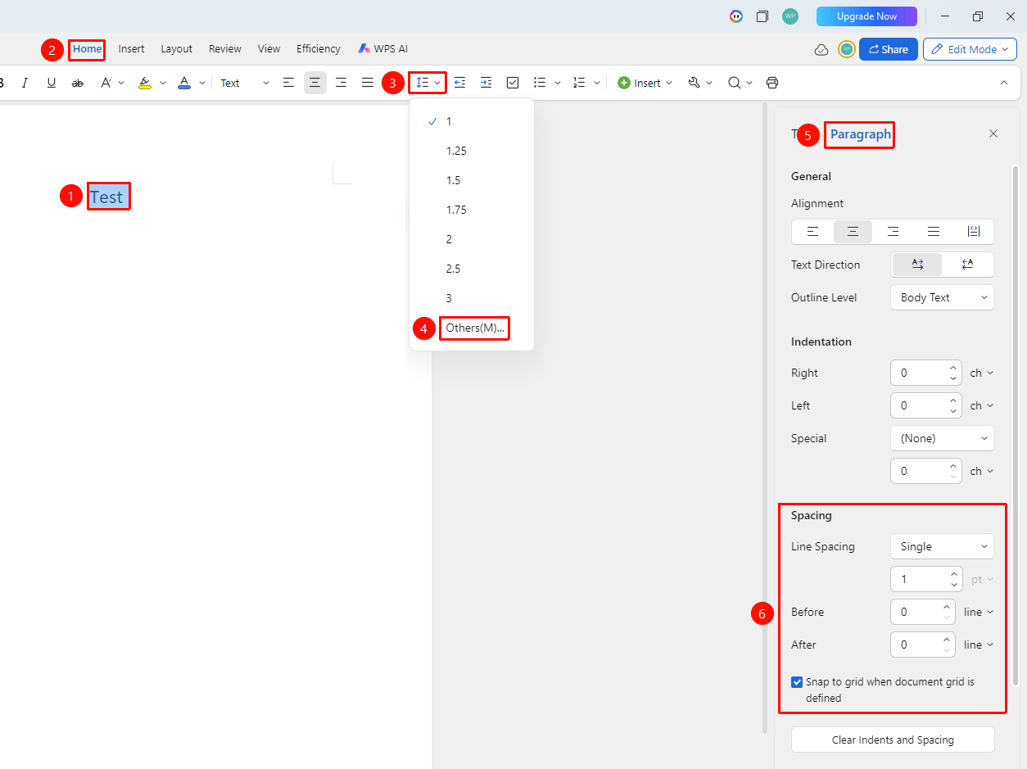The height and width of the screenshot is (769, 1027).
Task: Click the Share button
Action: tap(889, 49)
